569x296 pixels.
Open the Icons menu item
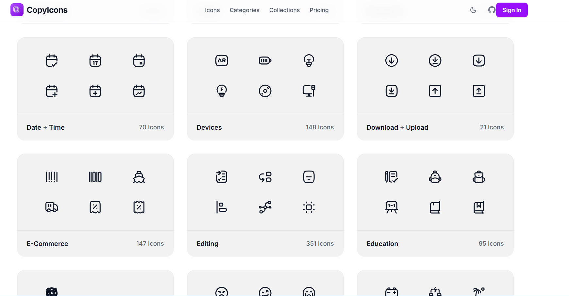click(212, 10)
